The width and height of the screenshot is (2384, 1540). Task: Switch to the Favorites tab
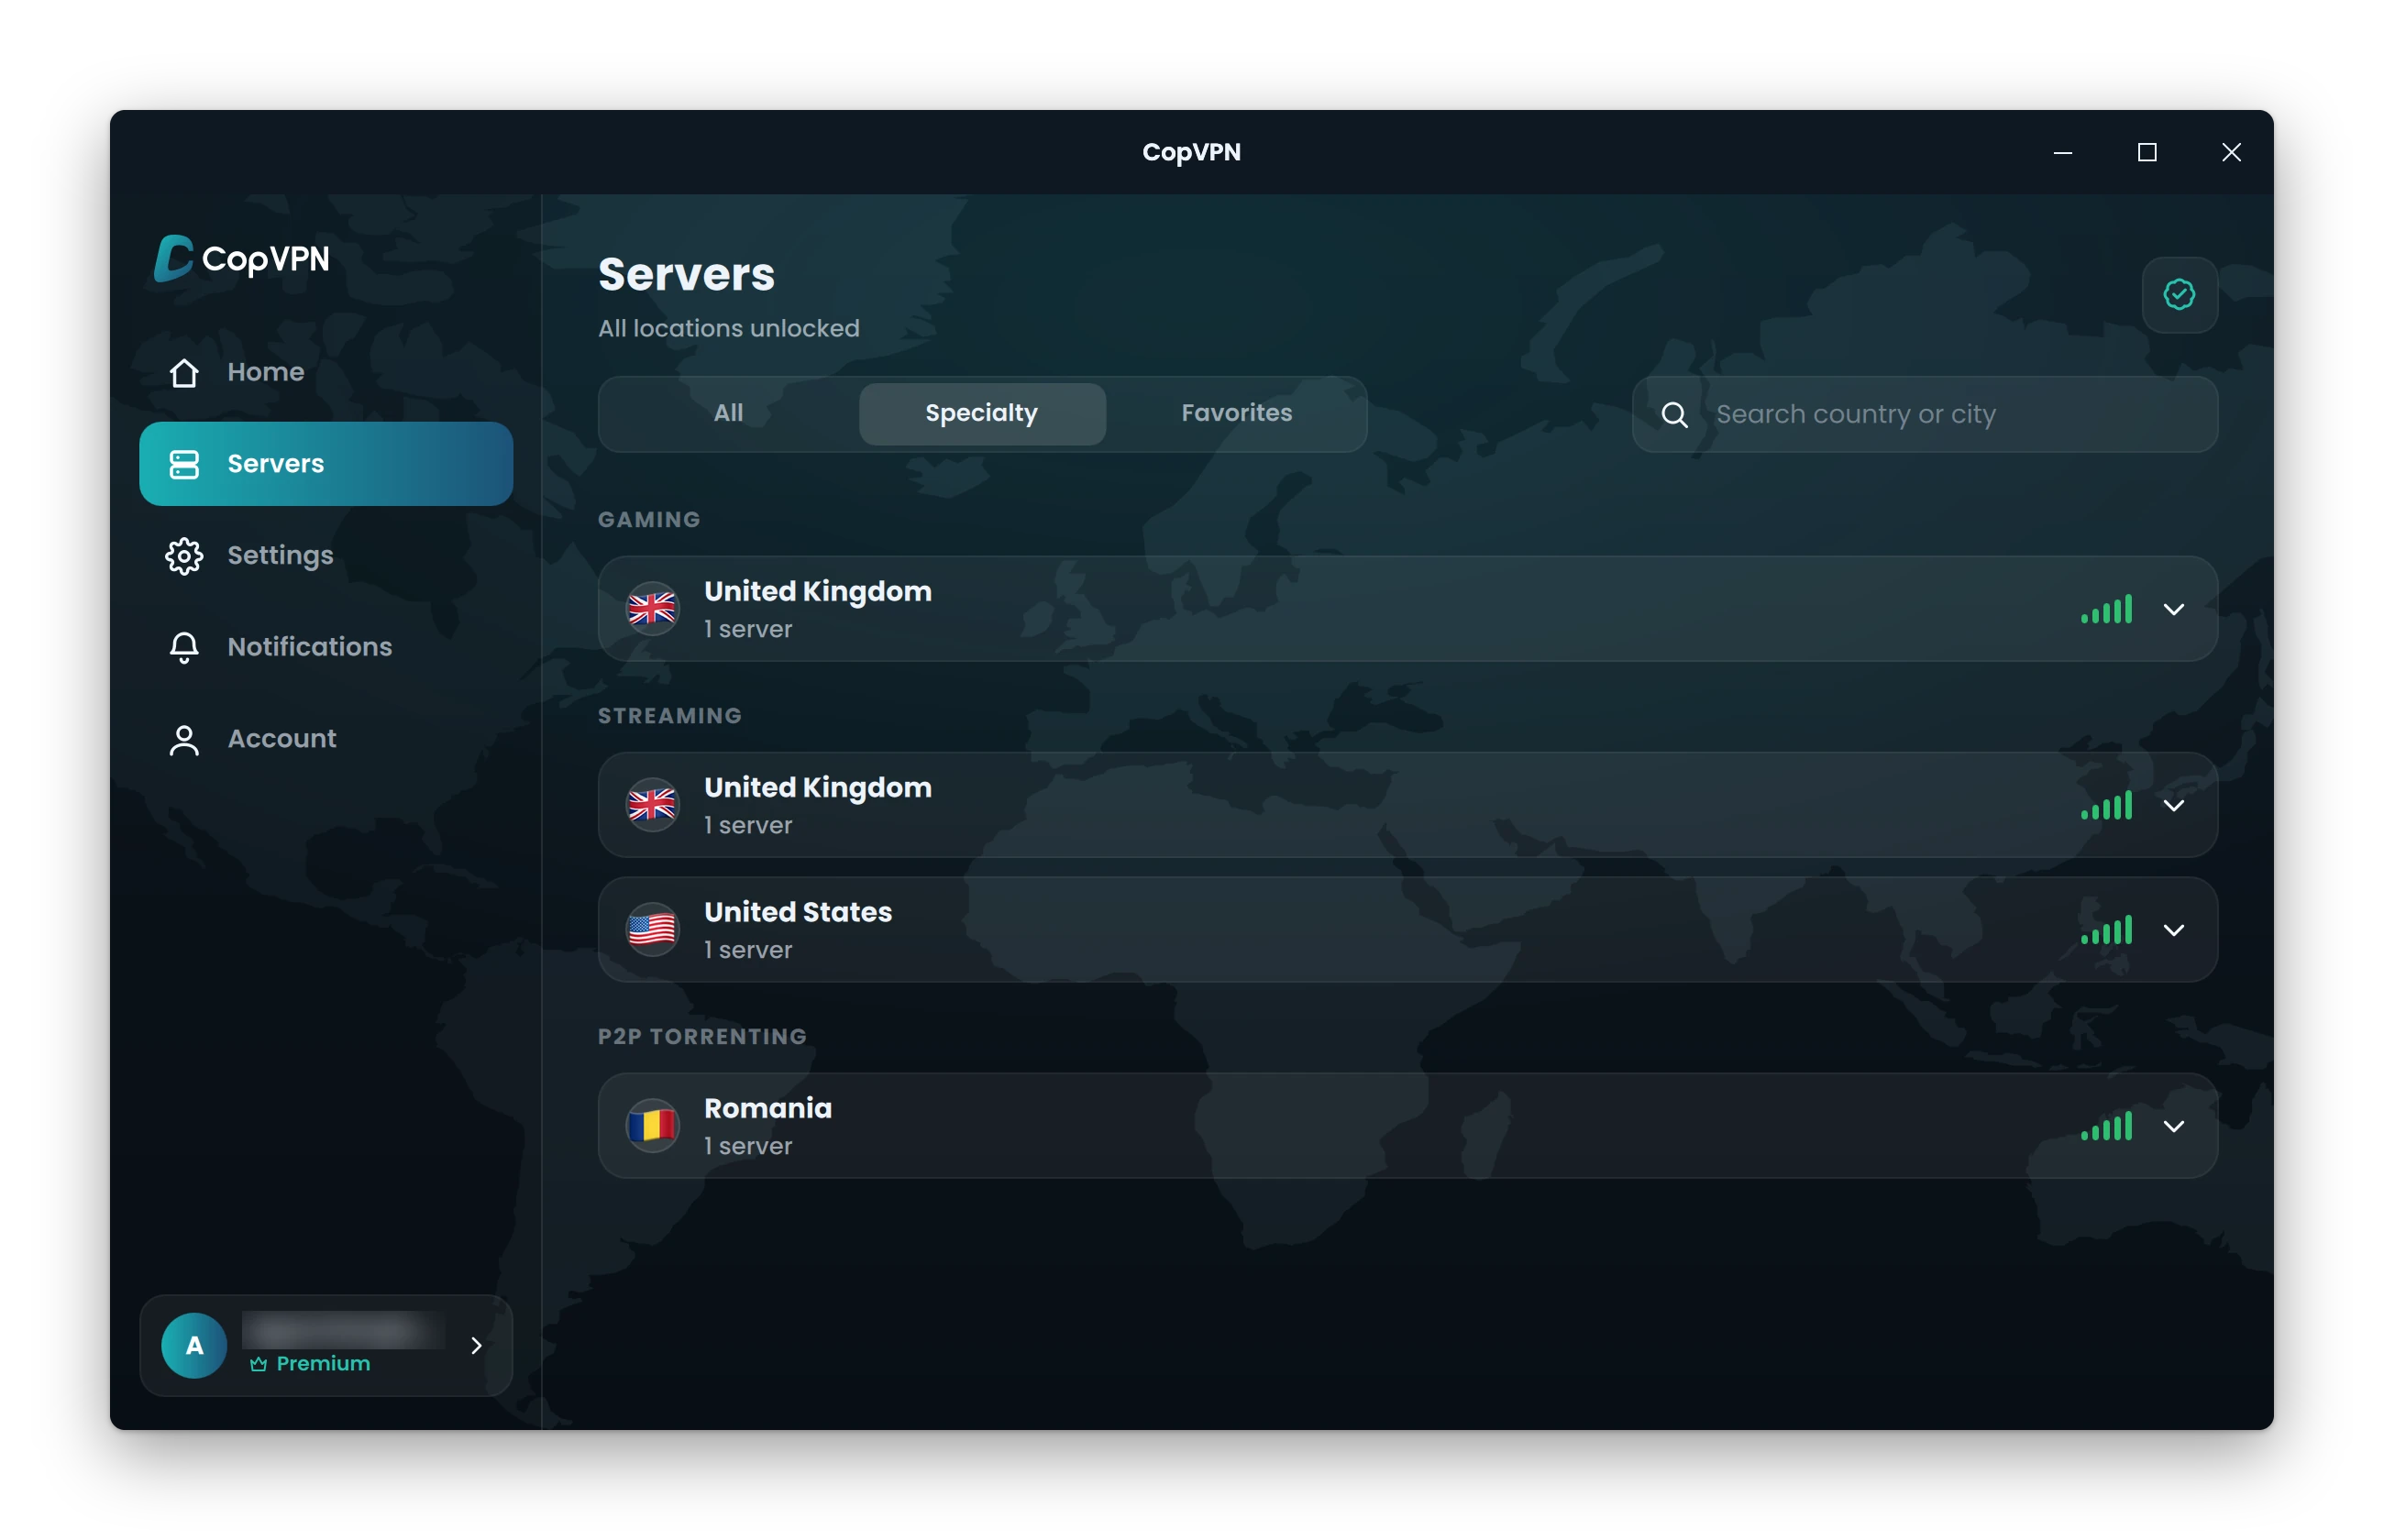click(1236, 413)
